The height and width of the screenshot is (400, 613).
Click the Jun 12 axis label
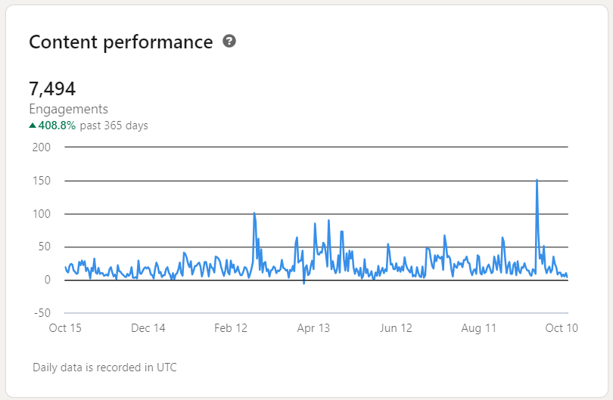pyautogui.click(x=396, y=328)
